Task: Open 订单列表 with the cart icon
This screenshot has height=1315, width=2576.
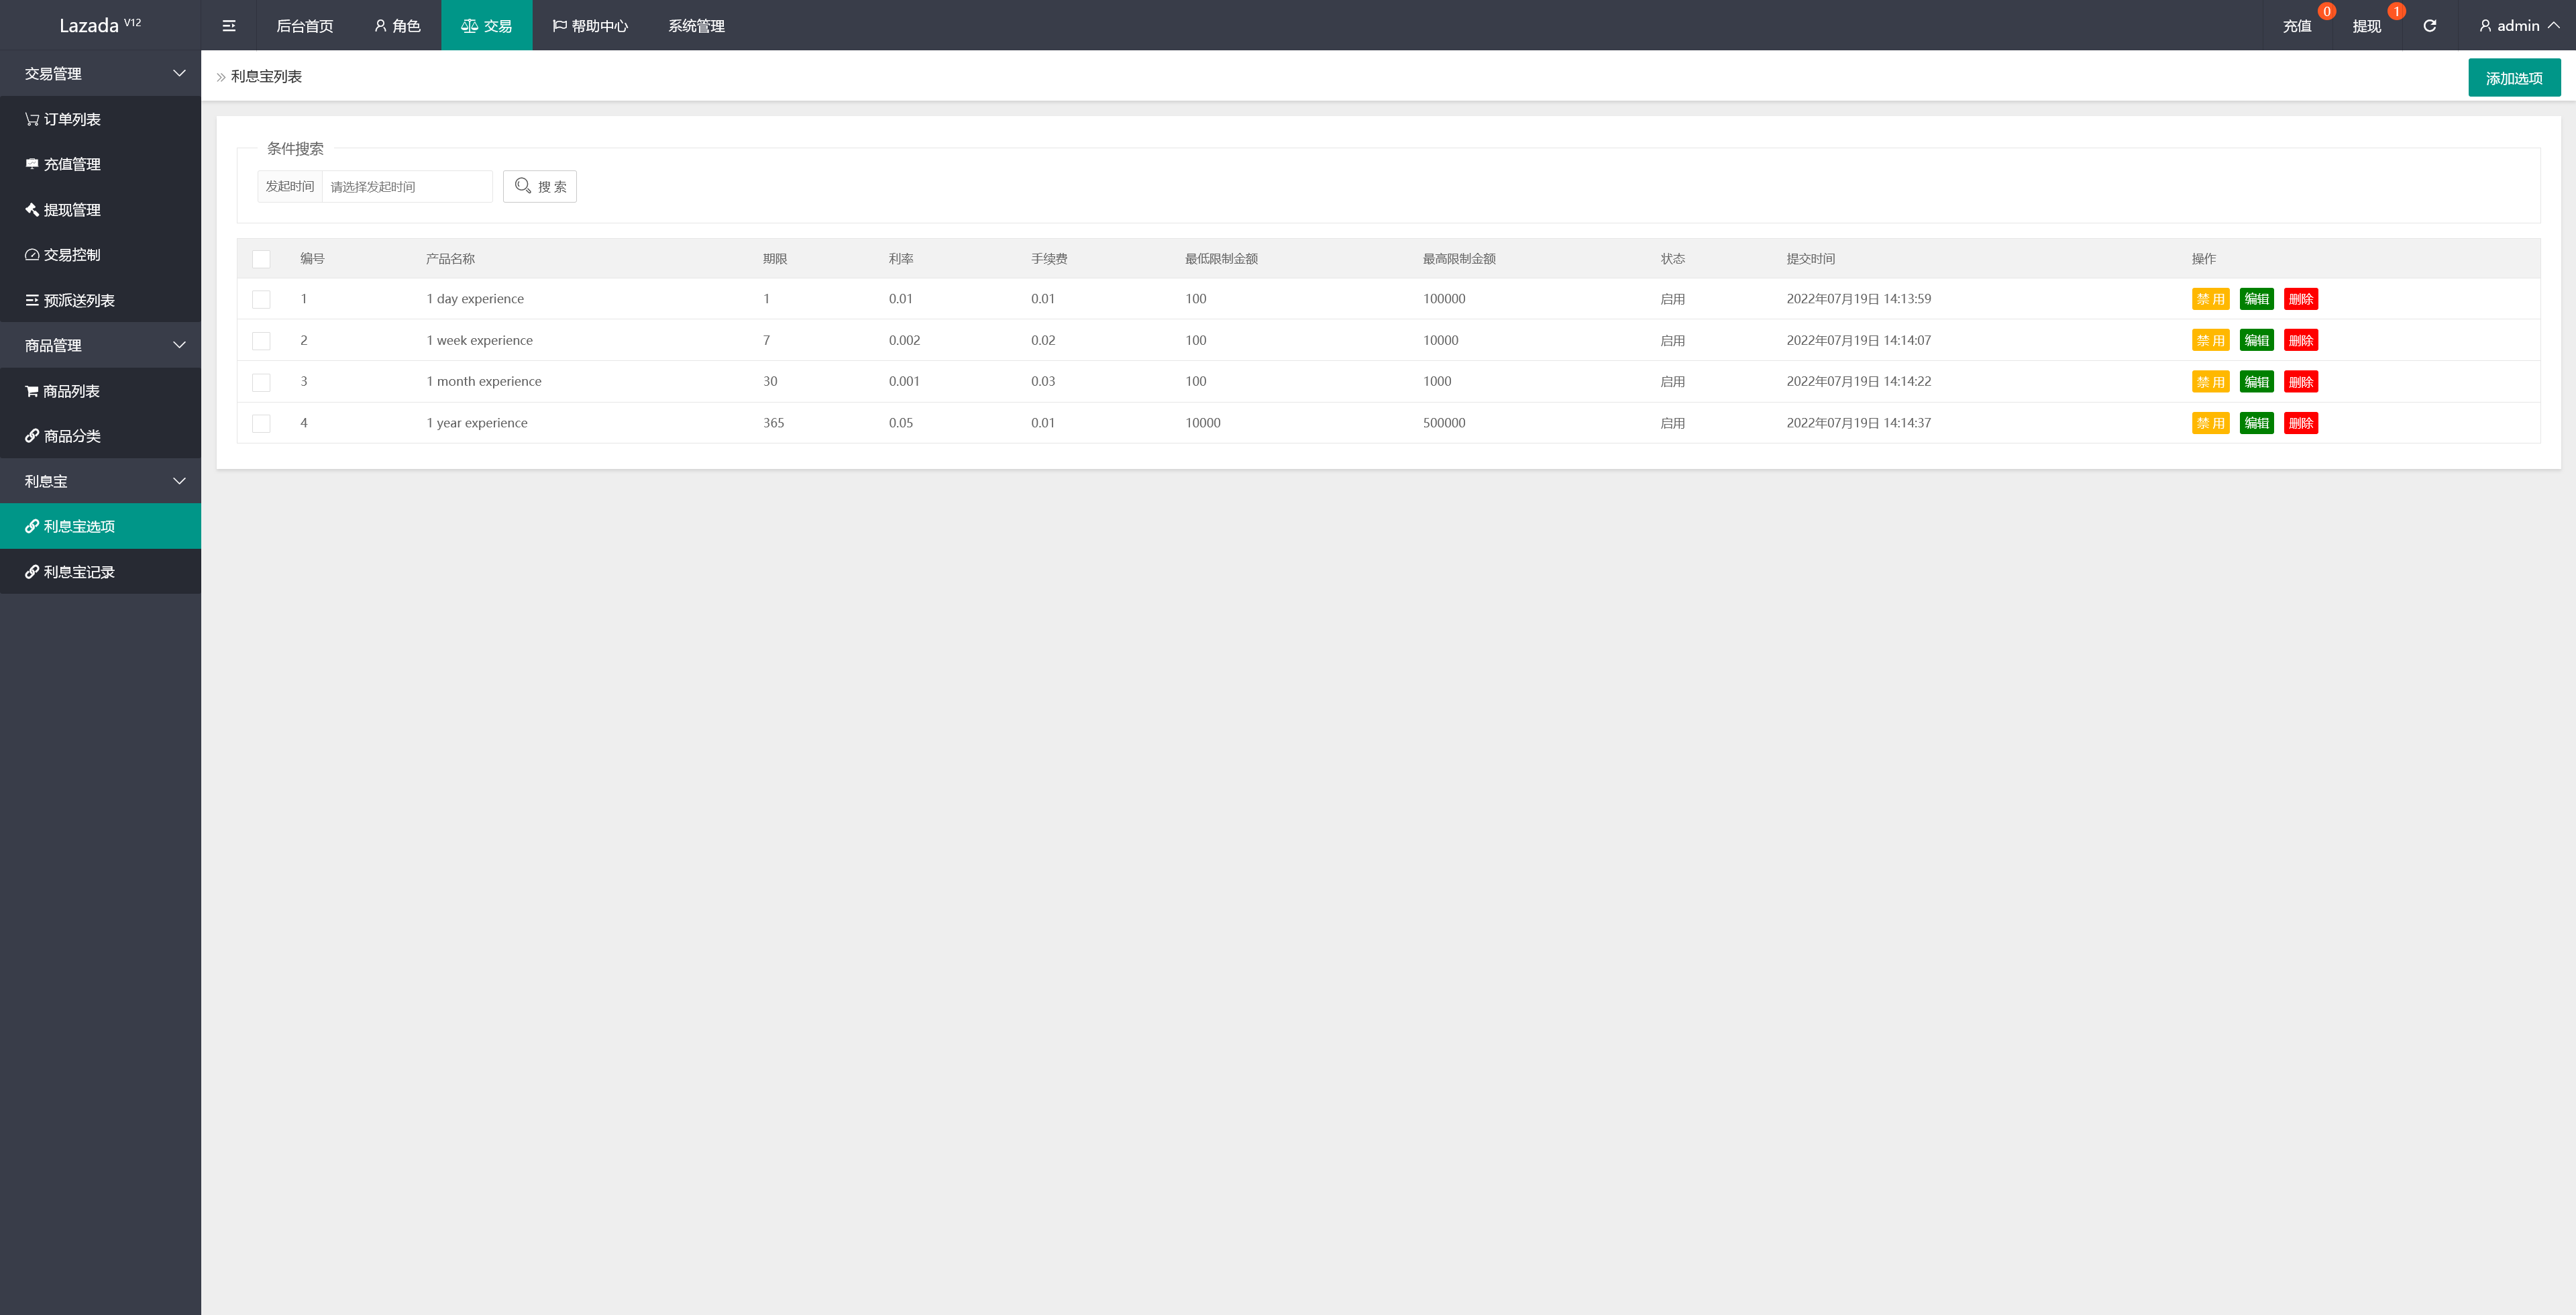Action: tap(63, 119)
